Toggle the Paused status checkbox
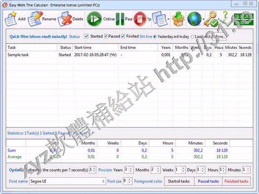259x194 pixels. click(x=106, y=36)
